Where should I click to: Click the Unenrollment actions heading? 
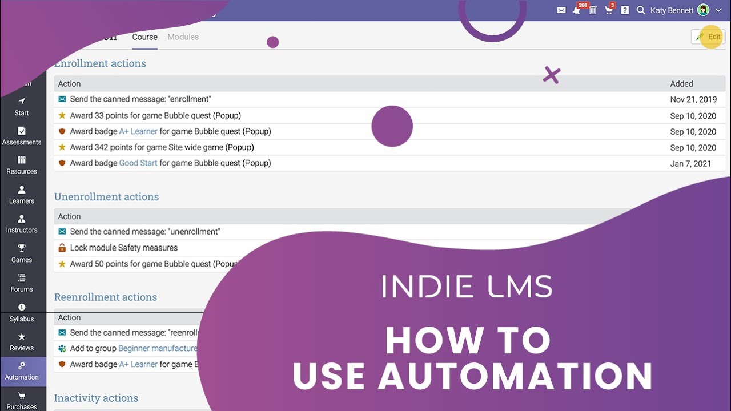point(106,197)
